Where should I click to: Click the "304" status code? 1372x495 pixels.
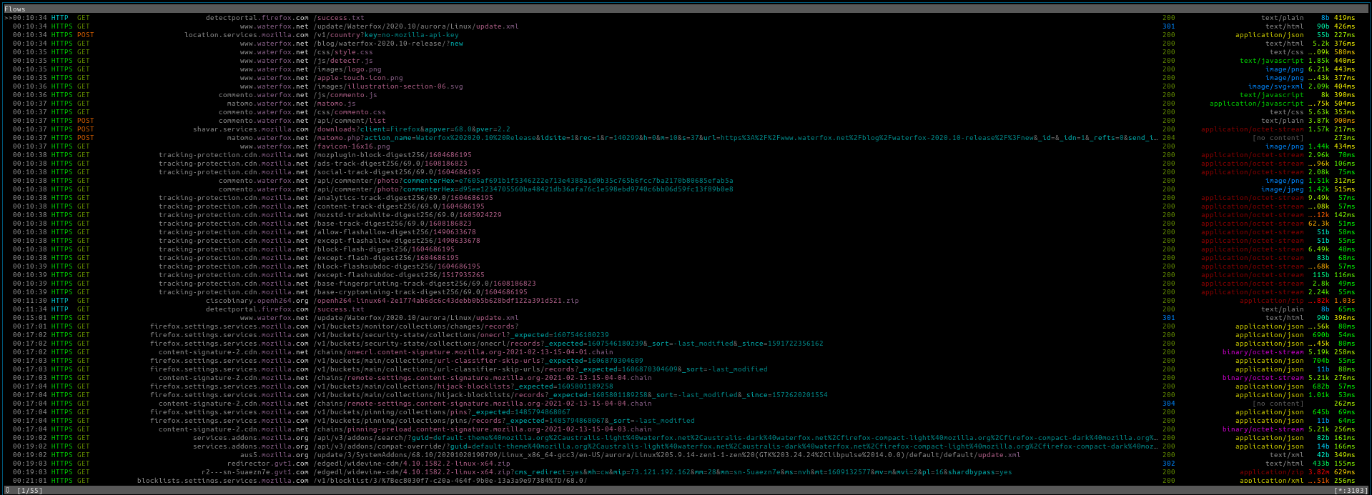(x=1169, y=404)
